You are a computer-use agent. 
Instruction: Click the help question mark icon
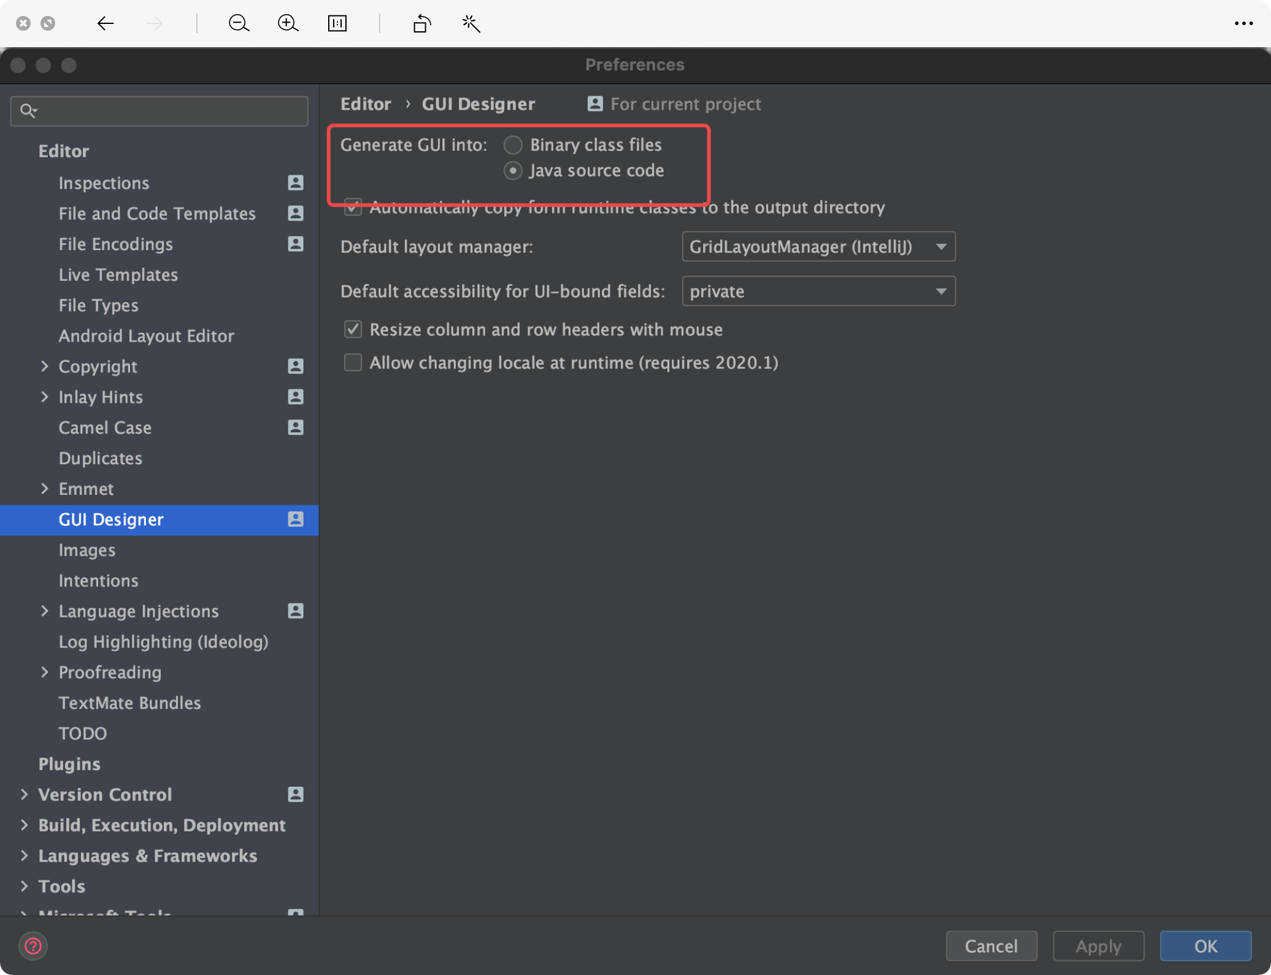(33, 946)
